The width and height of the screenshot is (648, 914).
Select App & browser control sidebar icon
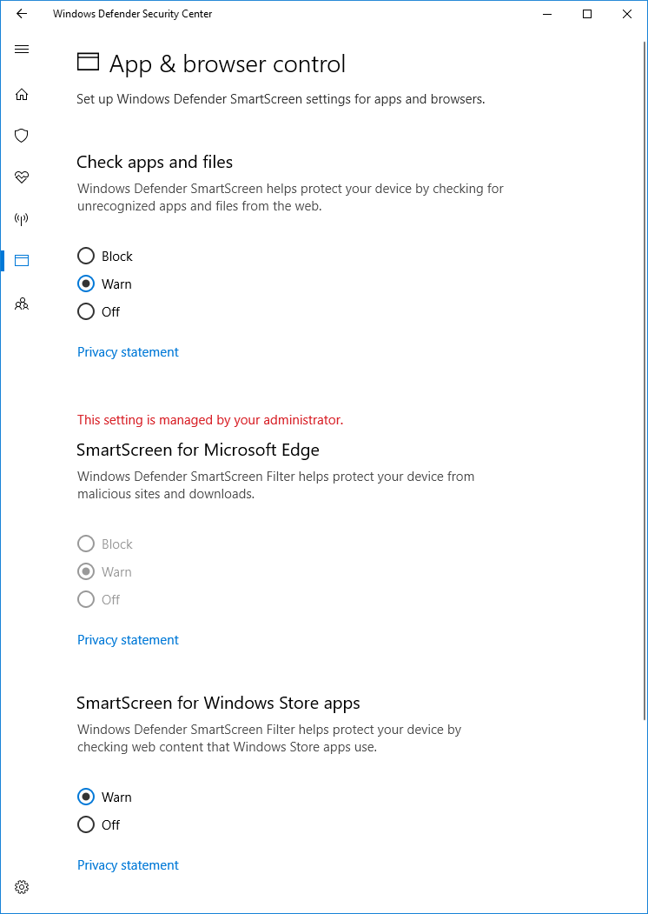pos(22,260)
